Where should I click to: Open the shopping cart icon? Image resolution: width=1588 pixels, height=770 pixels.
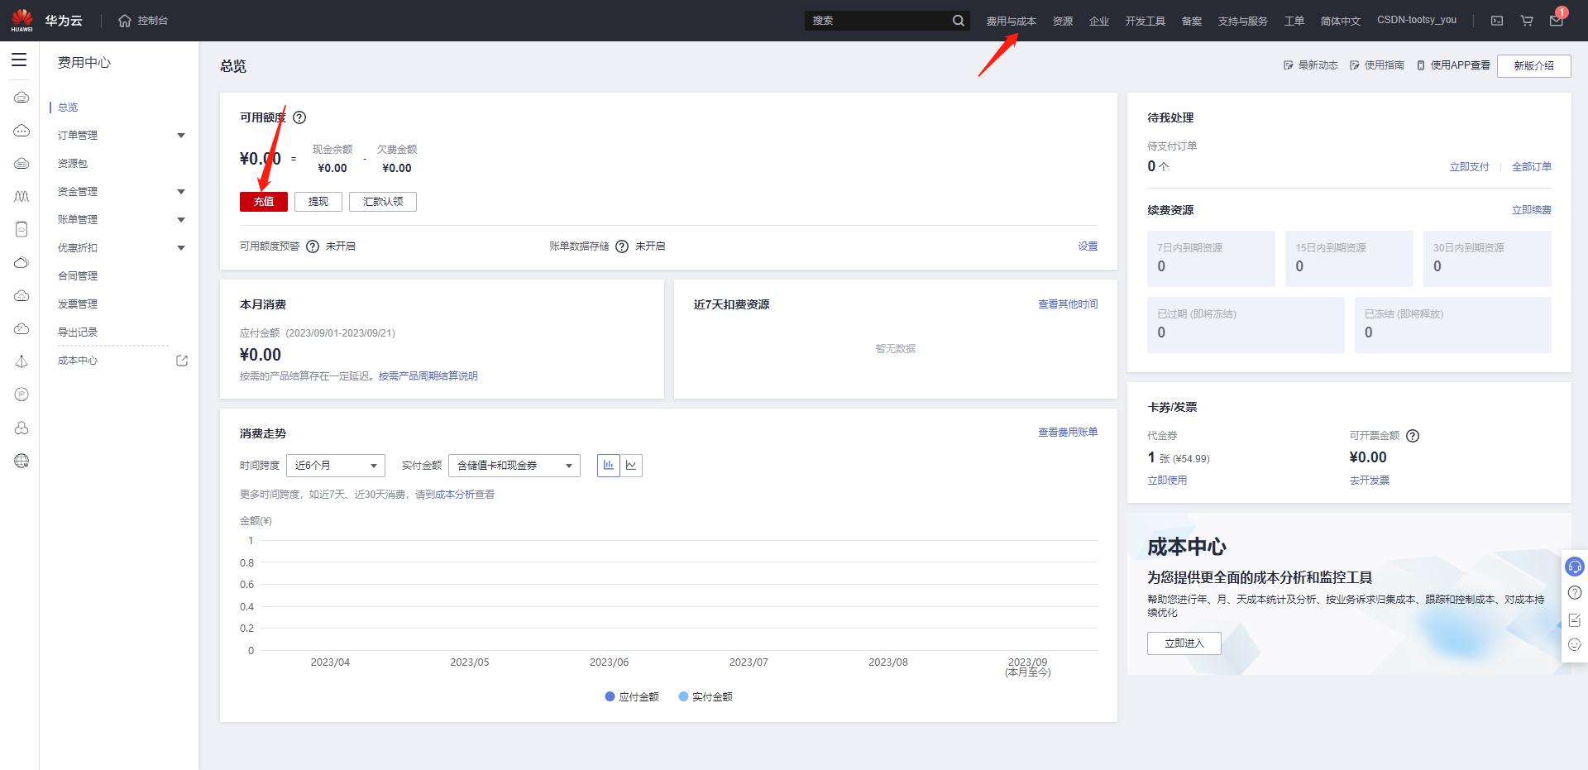(x=1527, y=21)
